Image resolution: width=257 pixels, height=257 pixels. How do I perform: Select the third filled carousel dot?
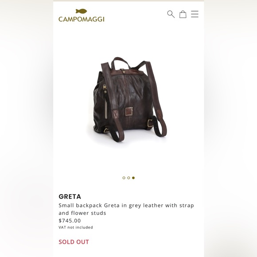(133, 178)
